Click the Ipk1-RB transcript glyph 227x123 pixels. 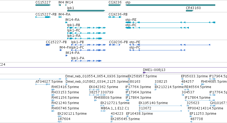click(86, 28)
